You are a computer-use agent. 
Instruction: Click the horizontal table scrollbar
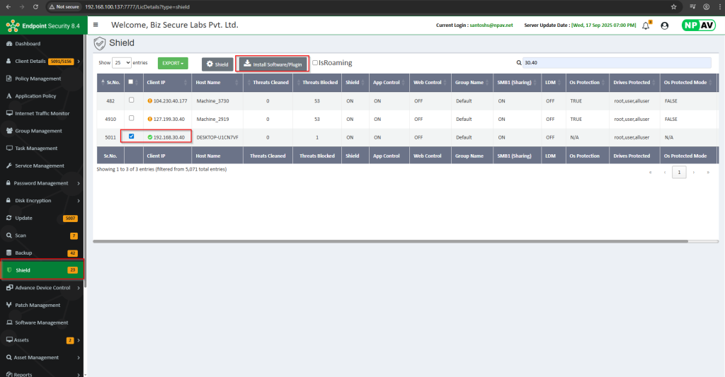tap(404, 241)
